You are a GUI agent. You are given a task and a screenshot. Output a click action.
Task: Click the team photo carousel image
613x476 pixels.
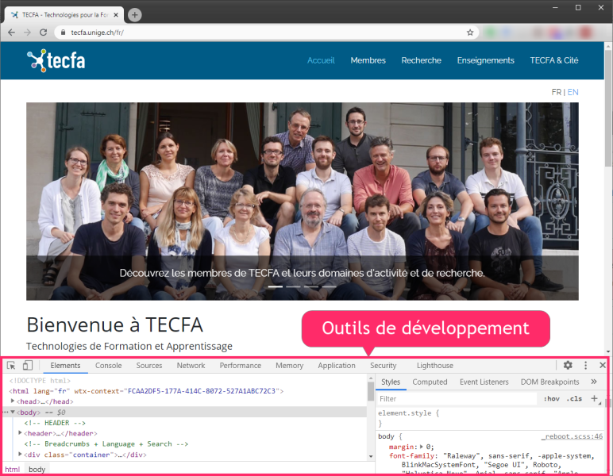point(303,201)
